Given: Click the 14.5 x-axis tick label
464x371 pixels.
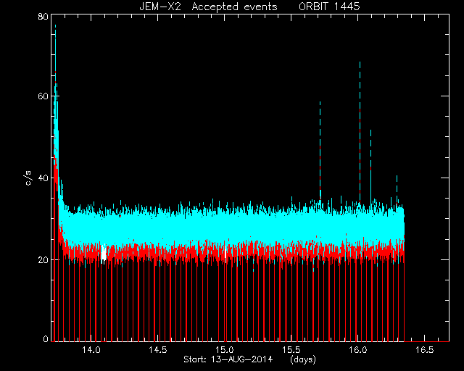Looking at the screenshot, I should (x=158, y=350).
